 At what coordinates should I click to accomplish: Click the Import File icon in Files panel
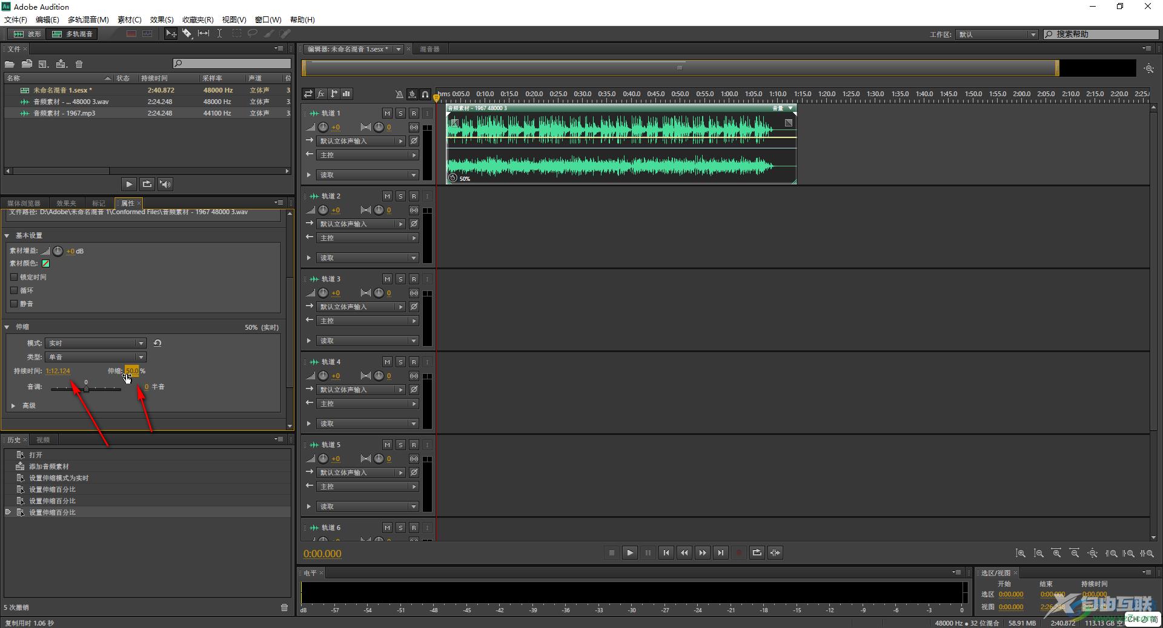27,64
